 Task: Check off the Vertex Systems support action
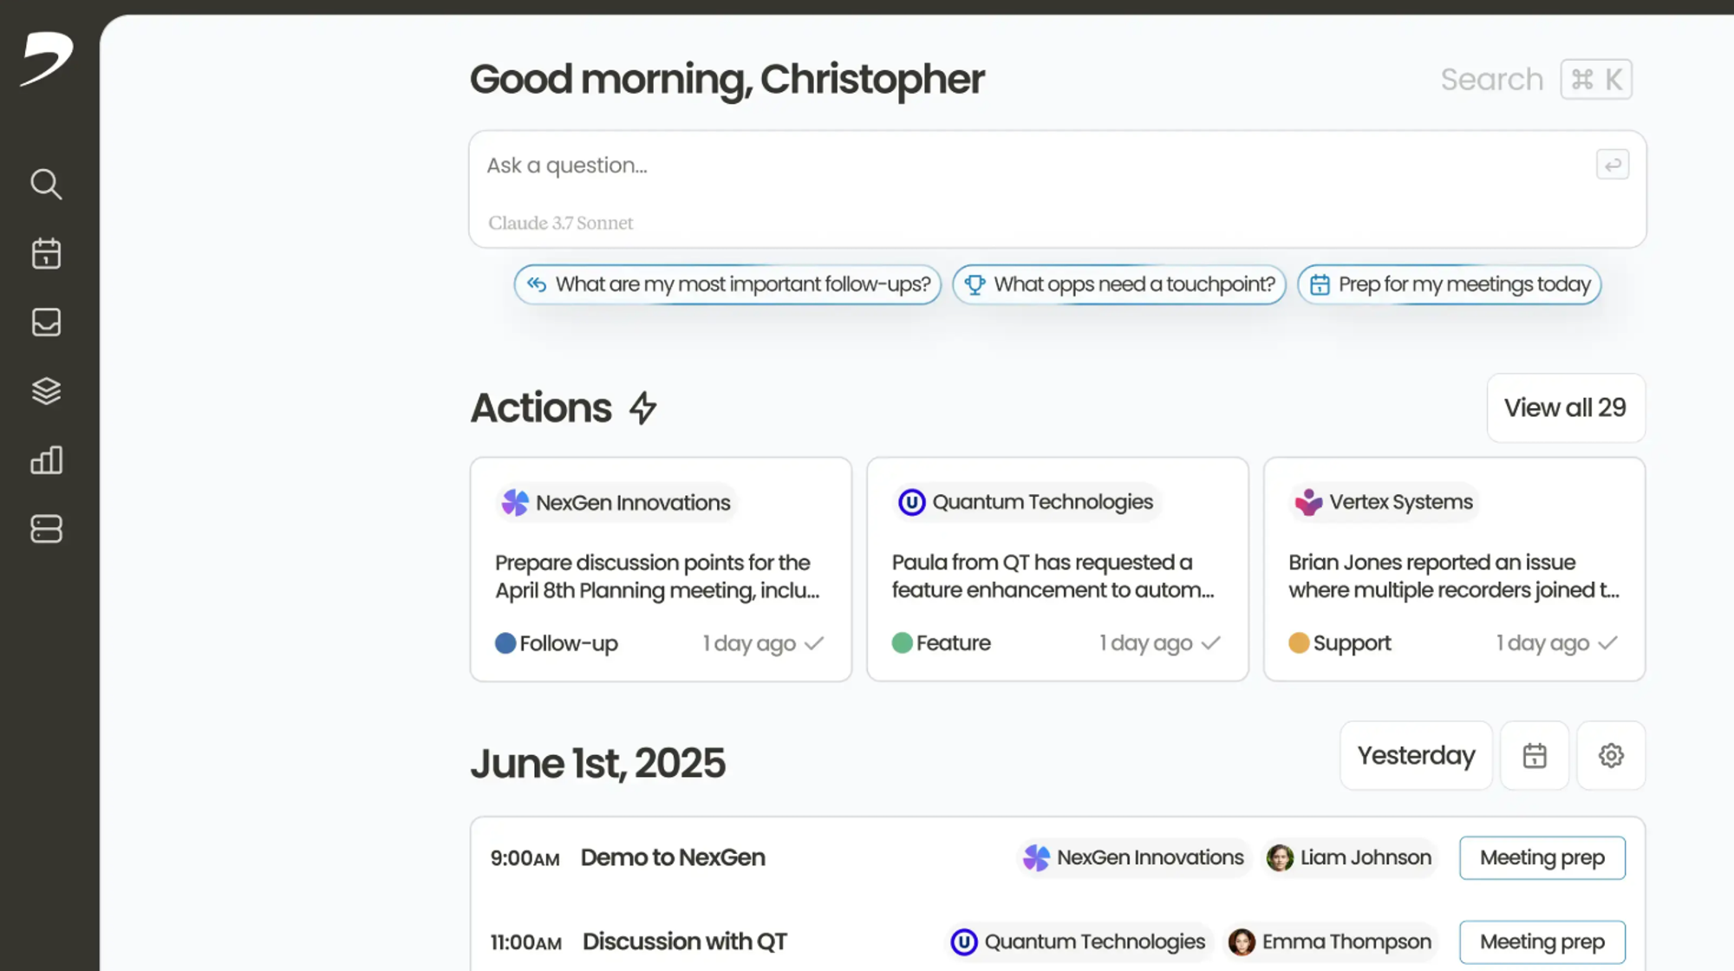click(x=1607, y=642)
